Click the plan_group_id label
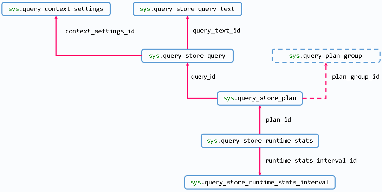Screen dimensions: 382x192 click(x=356, y=77)
